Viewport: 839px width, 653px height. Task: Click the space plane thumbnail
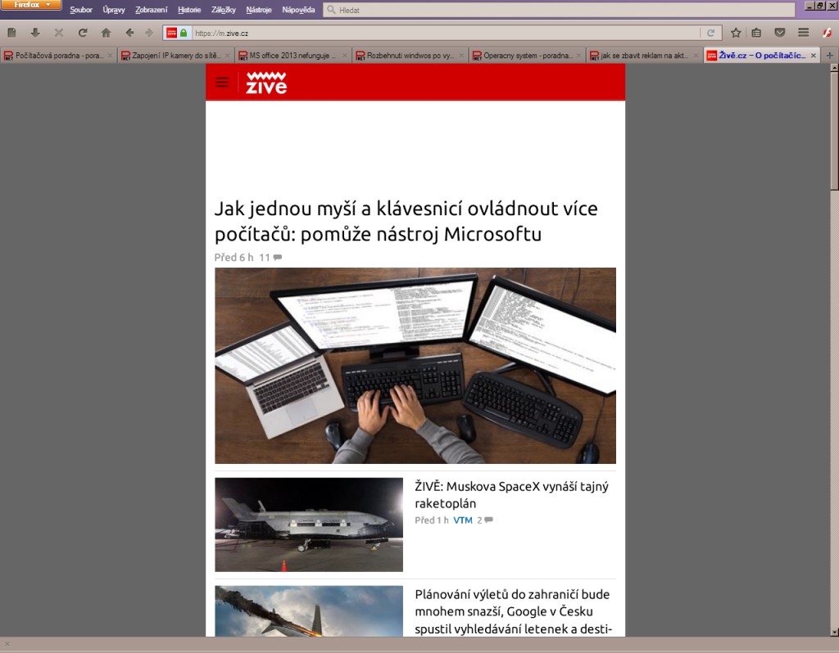[309, 525]
